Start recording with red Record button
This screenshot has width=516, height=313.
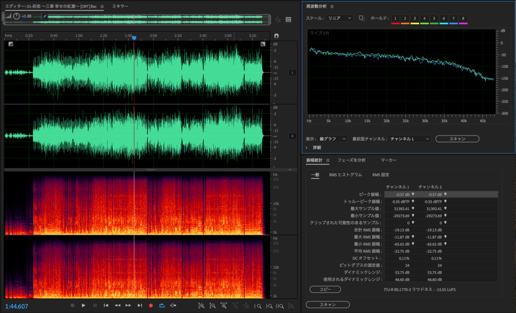[151, 305]
